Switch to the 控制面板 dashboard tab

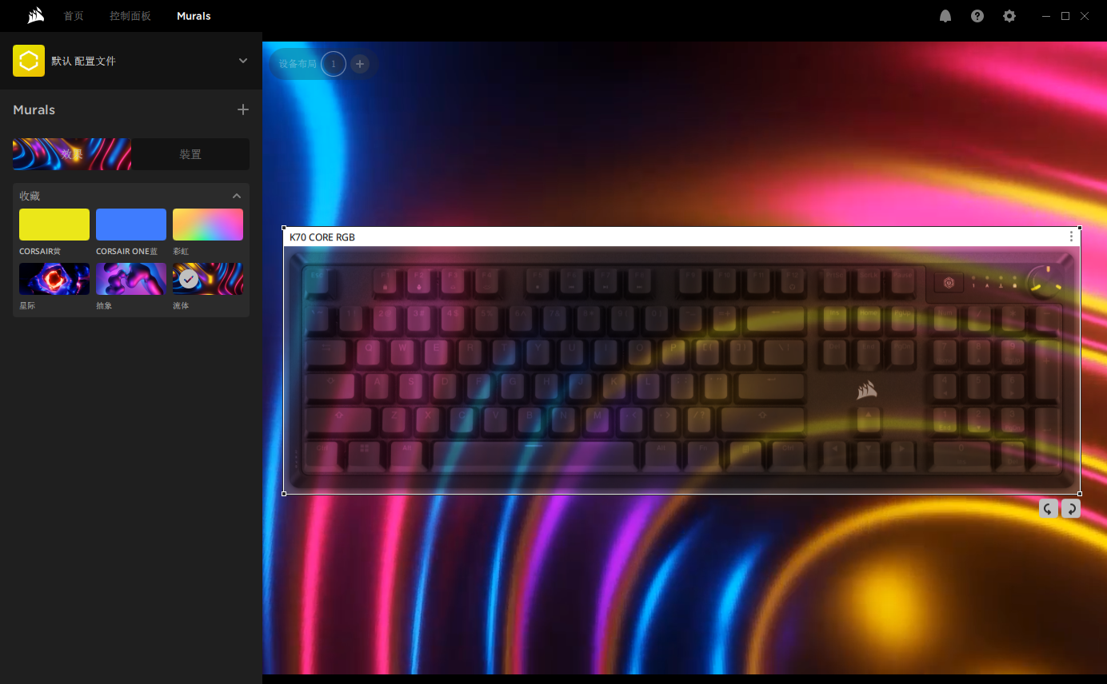[130, 16]
